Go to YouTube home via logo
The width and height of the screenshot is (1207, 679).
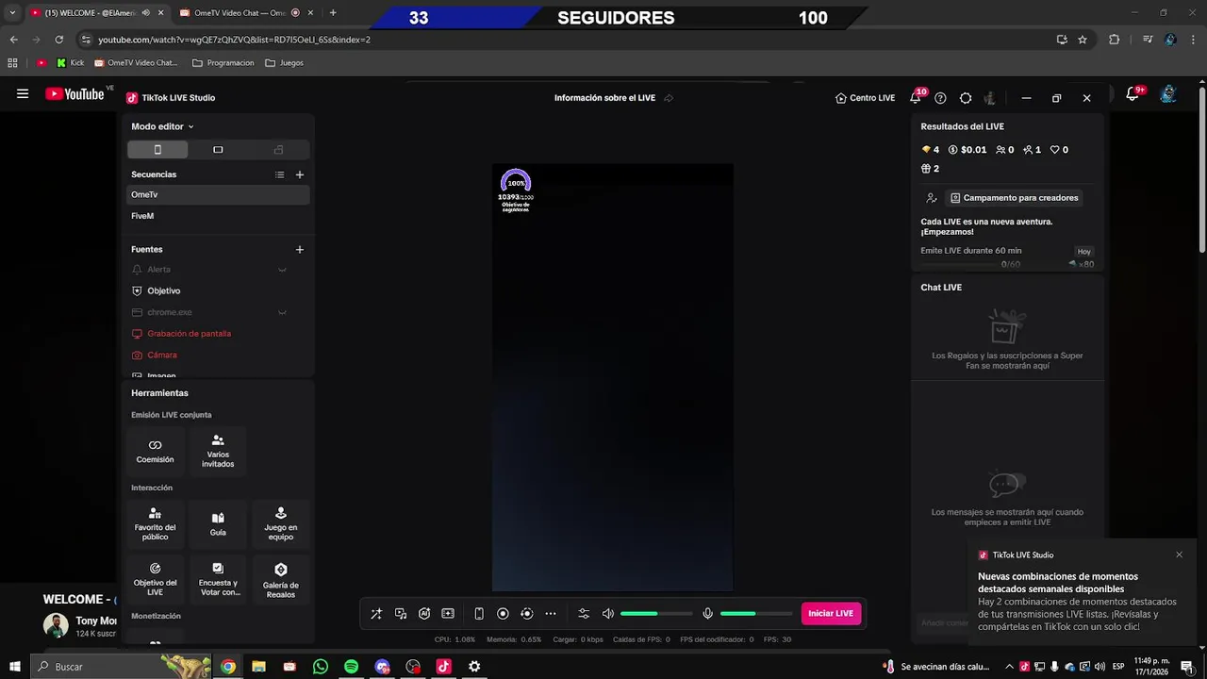click(74, 93)
